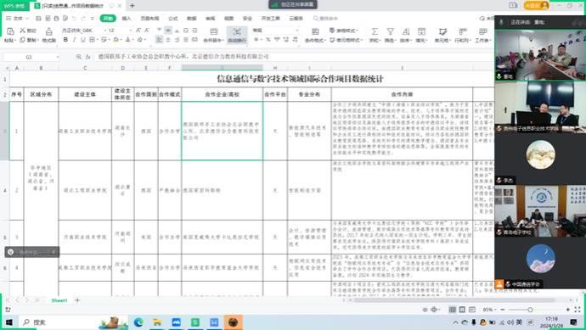This screenshot has width=586, height=330.
Task: Switch to the 页面布局 Page Layout tab
Action: coord(149,19)
